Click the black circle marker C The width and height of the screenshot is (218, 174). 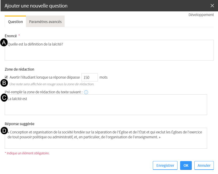tap(4, 98)
